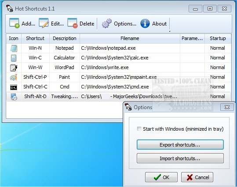The height and width of the screenshot is (187, 237).
Task: Click the Hot Shortcuts title bar icon
Action: coord(10,8)
